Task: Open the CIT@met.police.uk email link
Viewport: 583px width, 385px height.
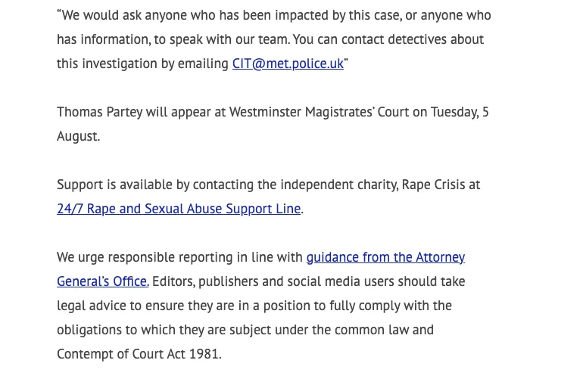Action: (x=288, y=64)
